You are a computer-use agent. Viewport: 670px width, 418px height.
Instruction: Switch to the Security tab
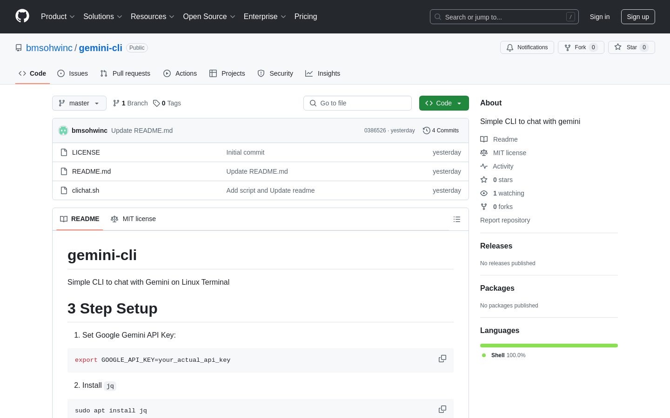[275, 73]
